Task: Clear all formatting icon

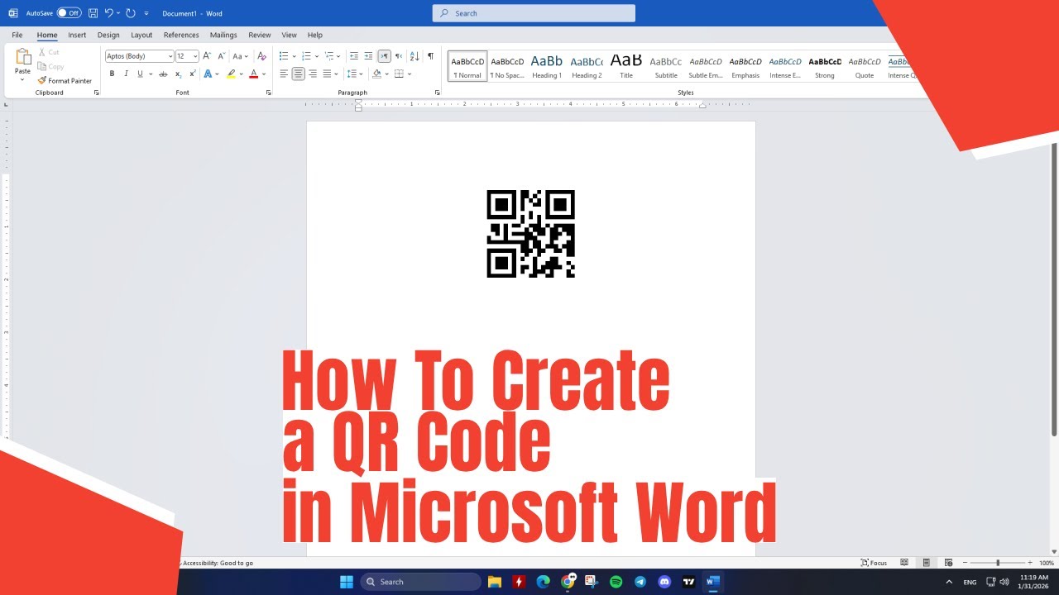Action: pos(261,56)
